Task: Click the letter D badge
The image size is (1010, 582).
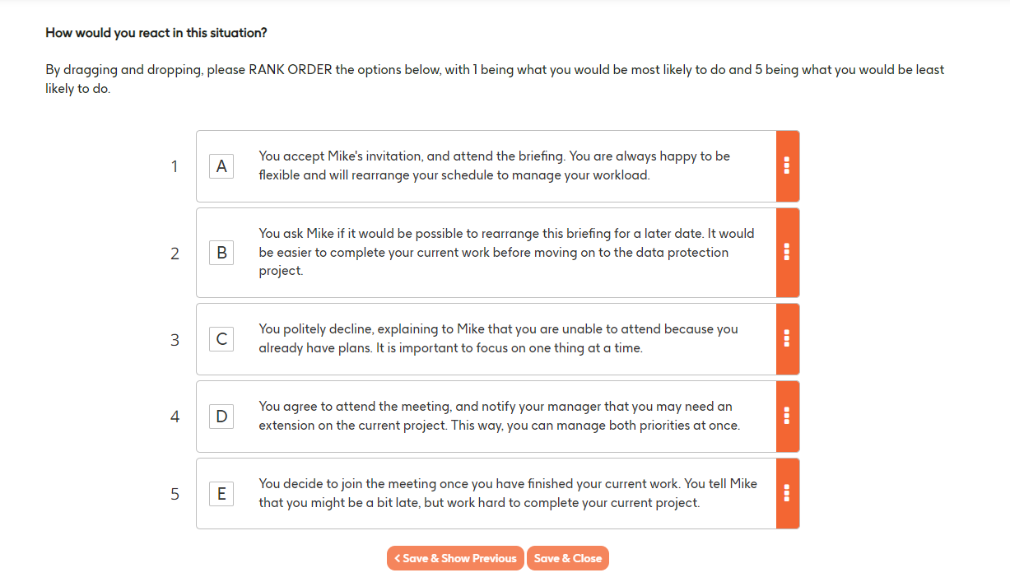Action: [x=221, y=417]
